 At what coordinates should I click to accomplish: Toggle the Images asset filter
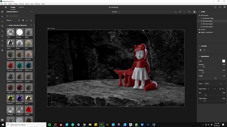[x=31, y=20]
